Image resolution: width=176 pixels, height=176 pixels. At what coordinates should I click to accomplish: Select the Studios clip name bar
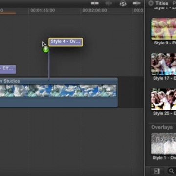(x=59, y=81)
